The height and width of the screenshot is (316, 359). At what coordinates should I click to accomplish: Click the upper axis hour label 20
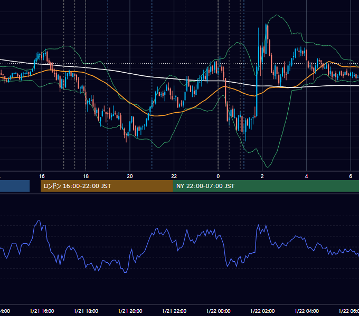tap(130, 176)
